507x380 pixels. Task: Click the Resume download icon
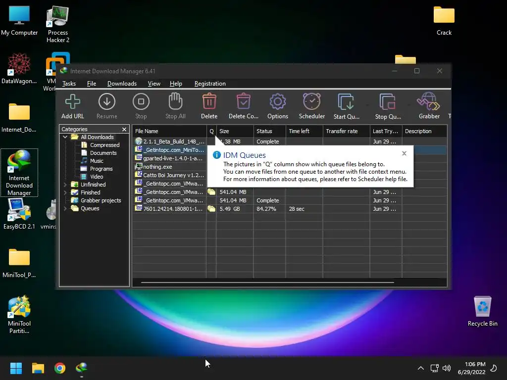pos(107,102)
